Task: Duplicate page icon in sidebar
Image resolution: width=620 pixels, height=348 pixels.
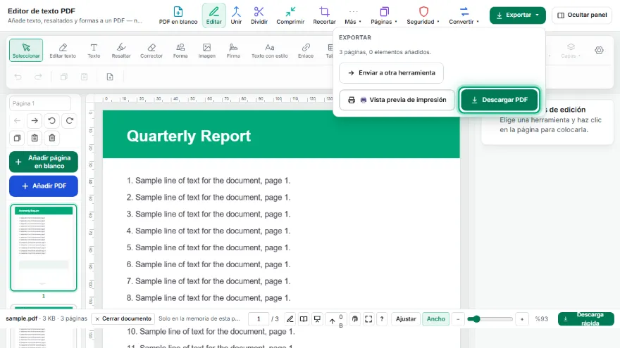Action: 17,138
